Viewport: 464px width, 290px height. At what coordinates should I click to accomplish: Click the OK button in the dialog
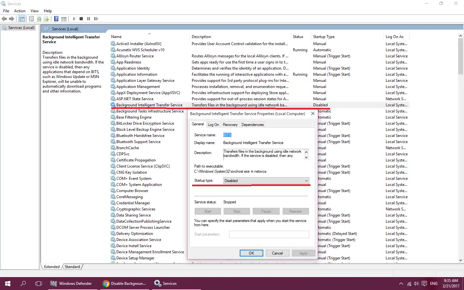251,253
